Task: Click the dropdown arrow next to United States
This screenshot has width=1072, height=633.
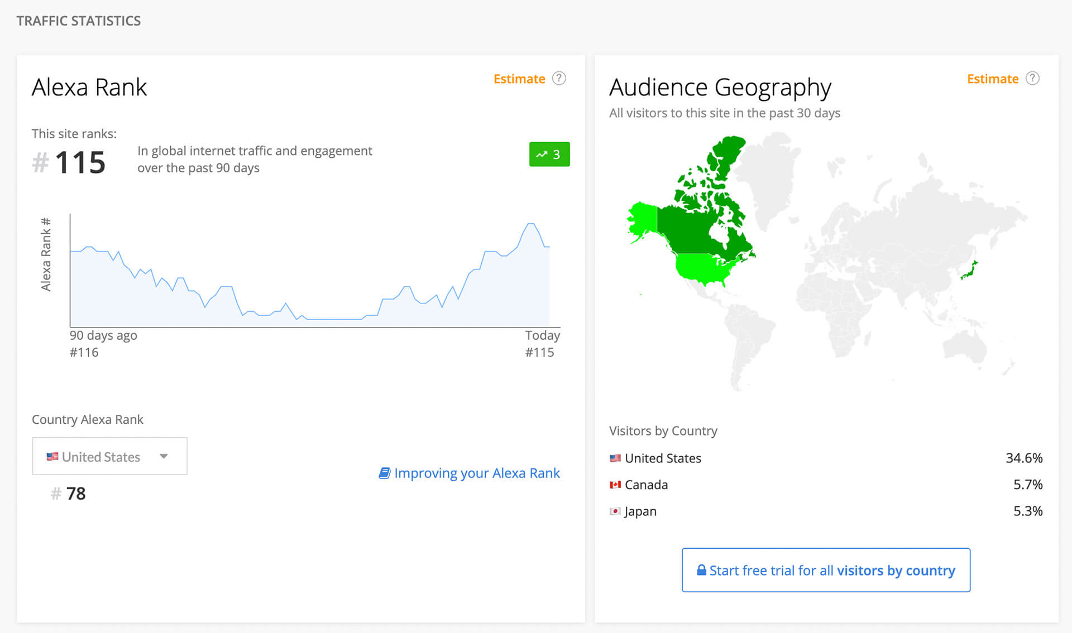Action: click(164, 456)
